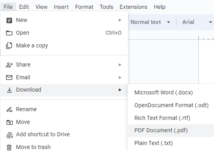Open the Format menu
214x151 pixels.
pyautogui.click(x=84, y=7)
